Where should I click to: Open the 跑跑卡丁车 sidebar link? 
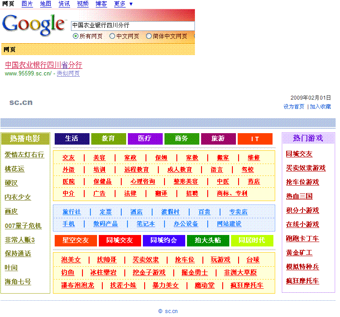click(303, 239)
